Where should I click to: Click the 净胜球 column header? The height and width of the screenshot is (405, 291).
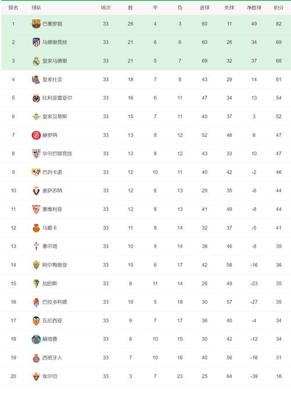pyautogui.click(x=254, y=8)
